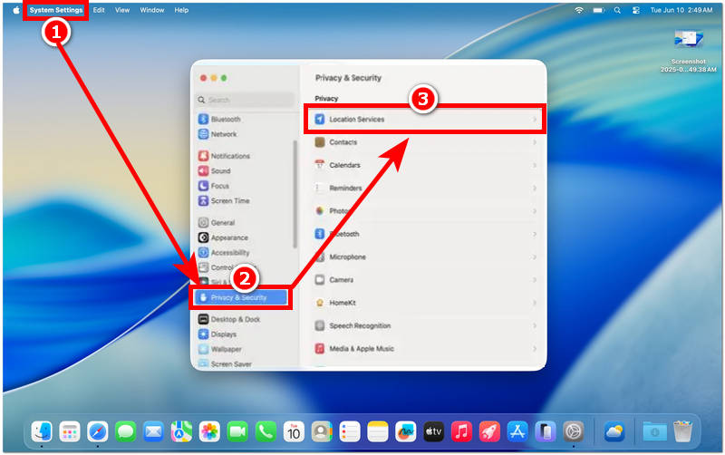This screenshot has height=455, width=725.
Task: Start FaceTime from the Dock
Action: (237, 431)
